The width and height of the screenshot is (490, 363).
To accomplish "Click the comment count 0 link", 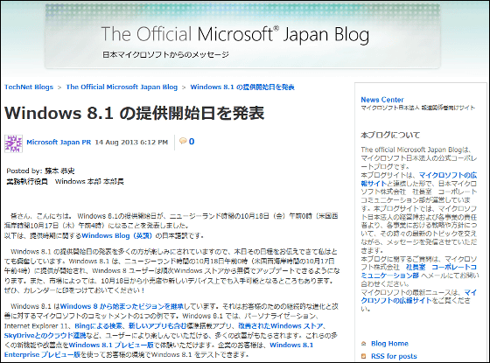I will pyautogui.click(x=192, y=142).
